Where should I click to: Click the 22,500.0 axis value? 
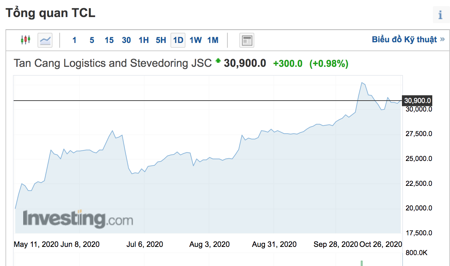coord(418,183)
